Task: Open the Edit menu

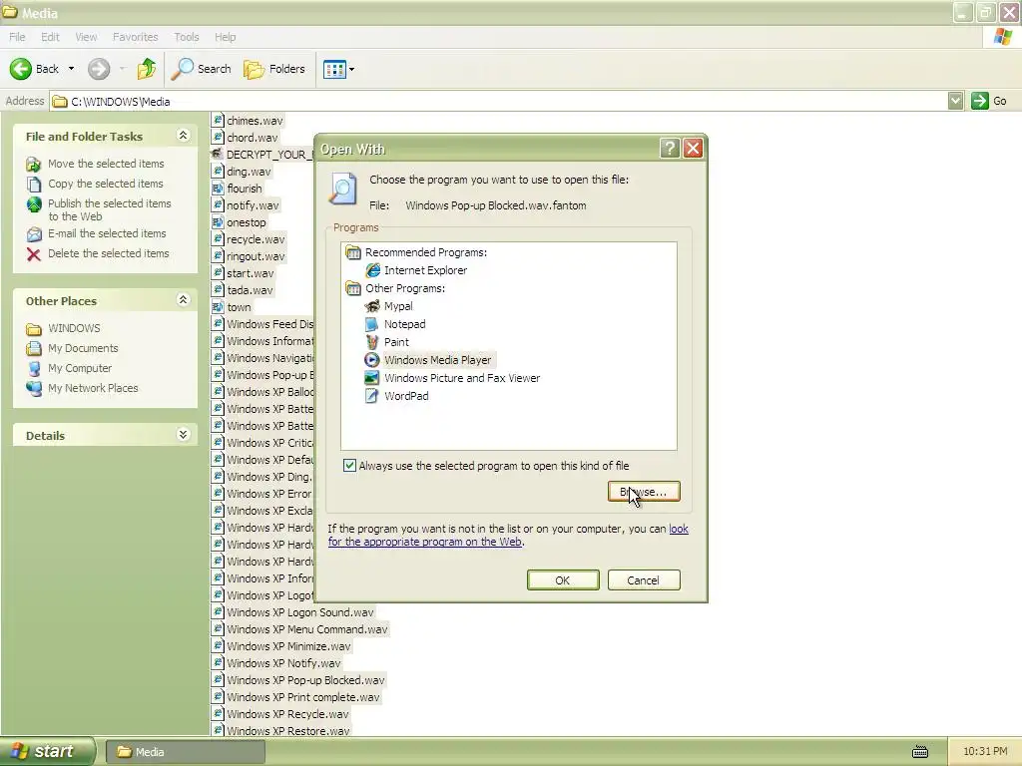Action: (50, 37)
